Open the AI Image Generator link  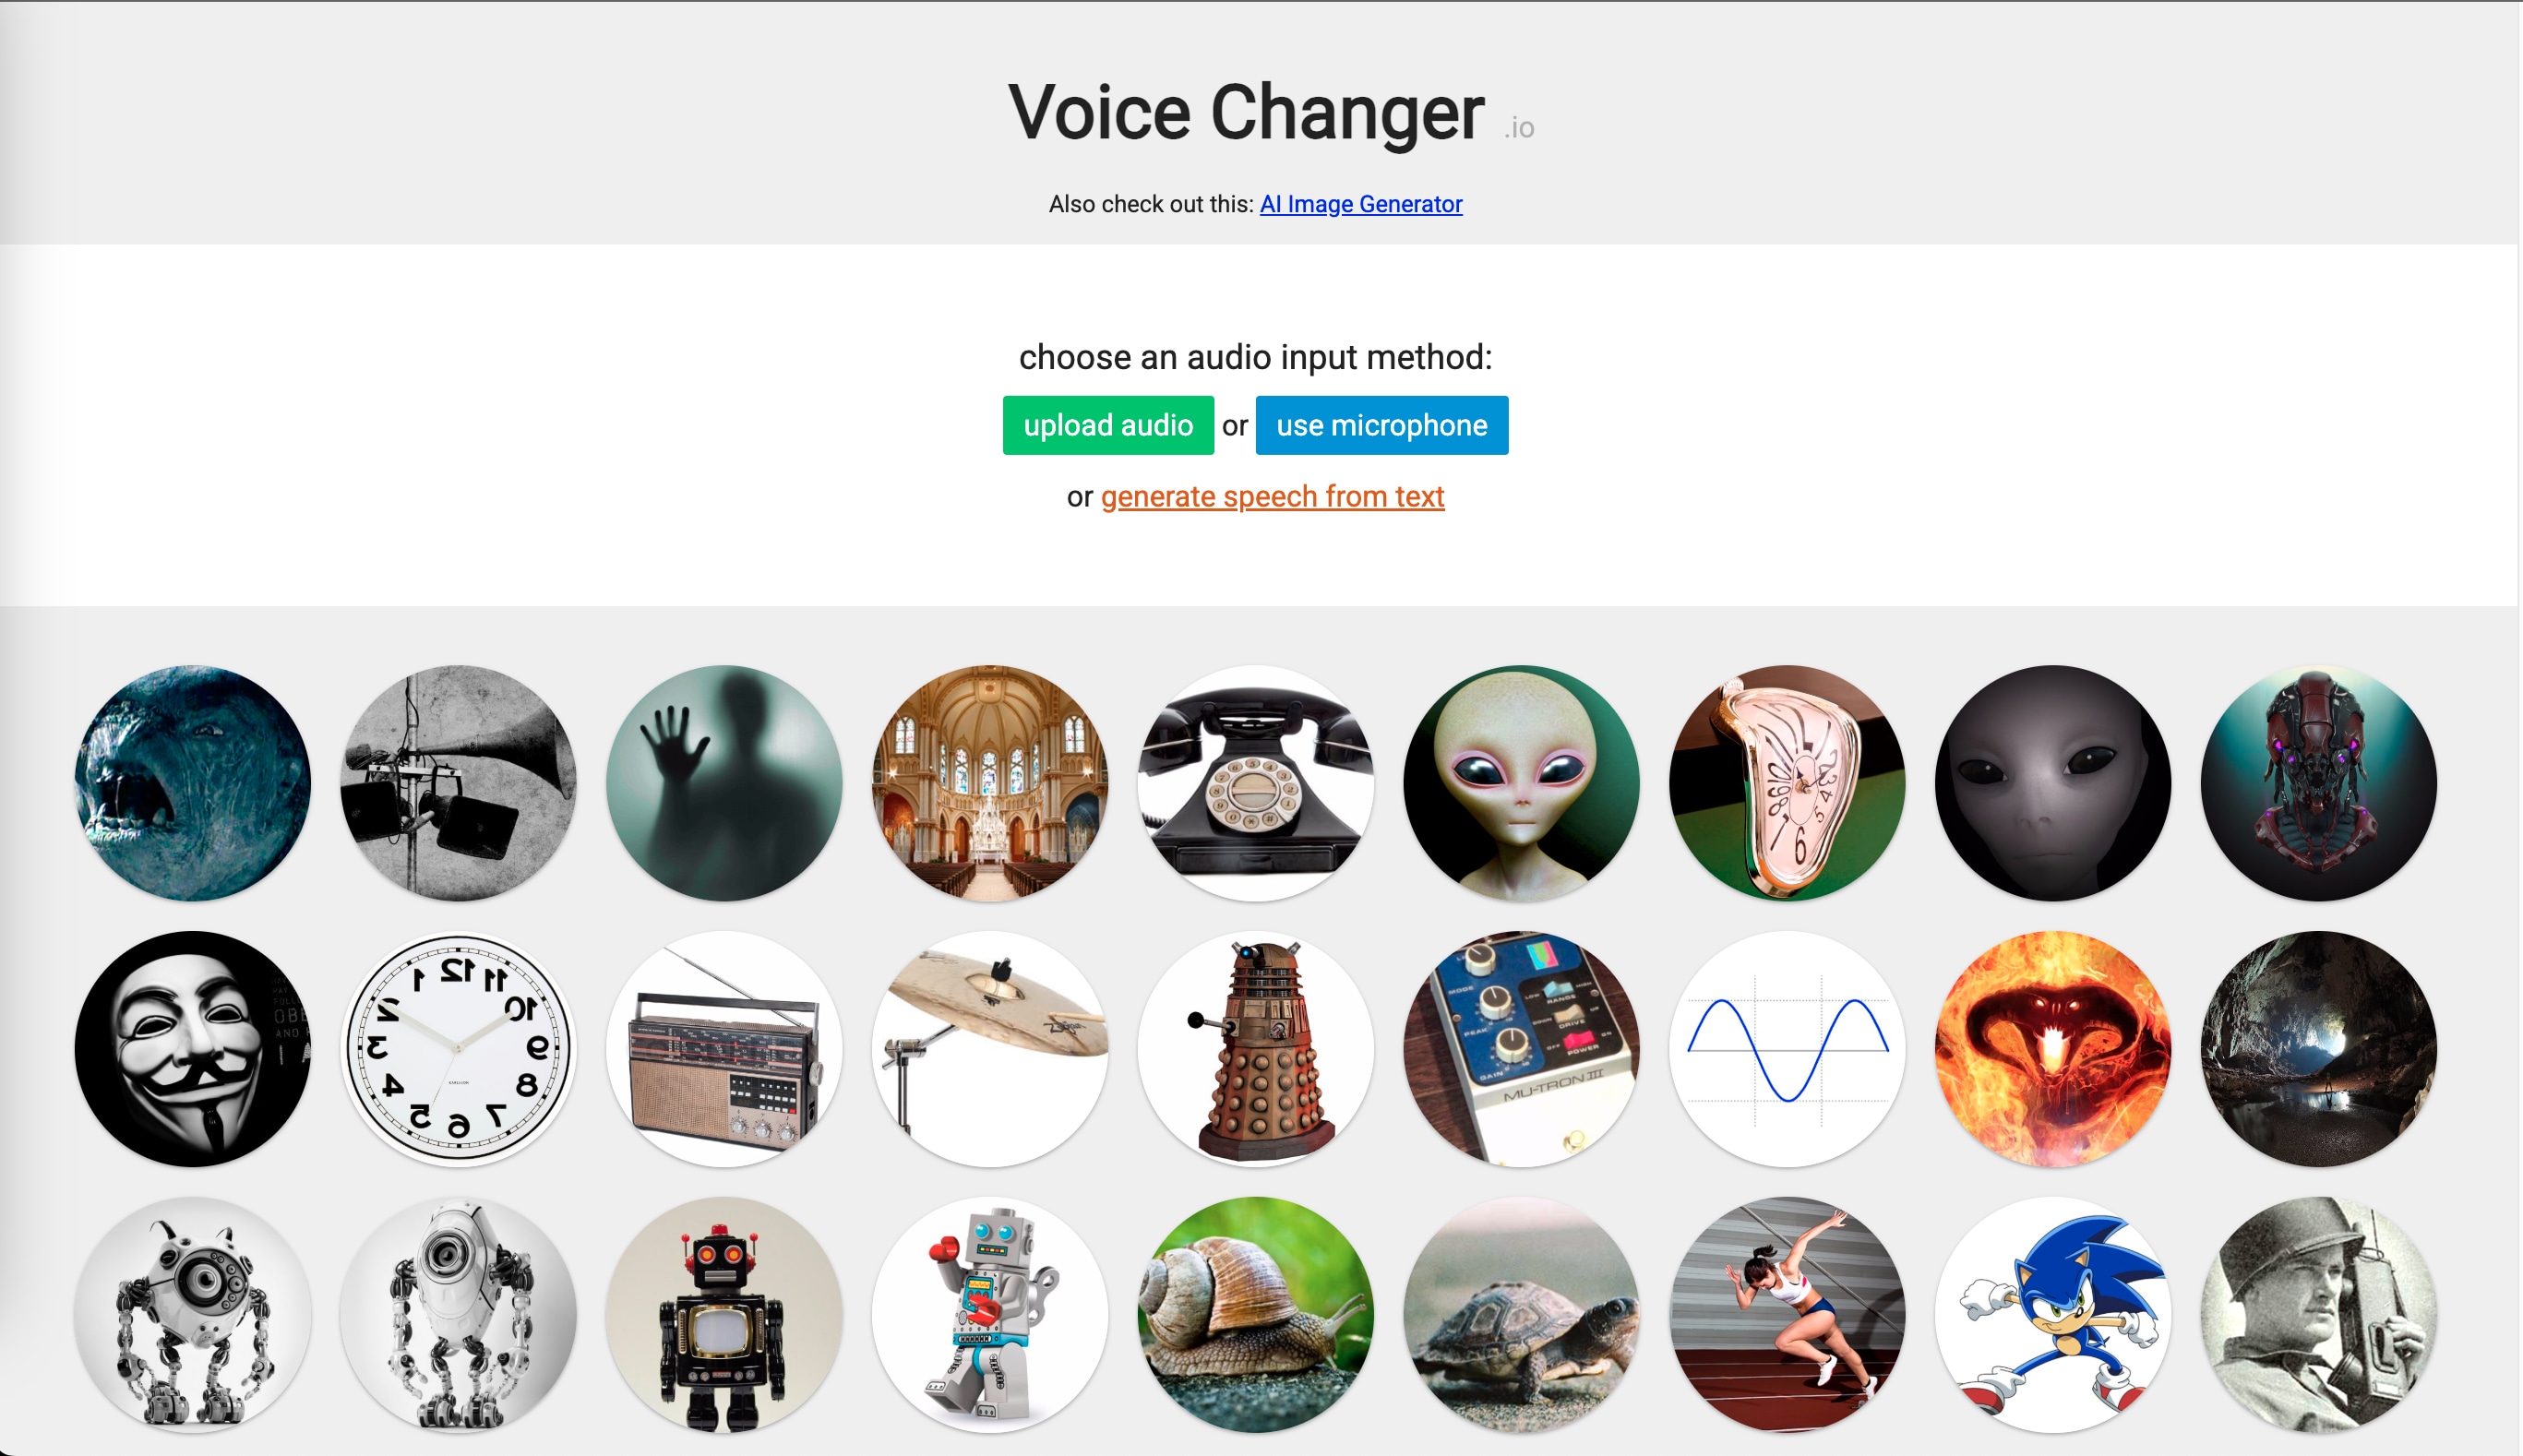pyautogui.click(x=1361, y=204)
